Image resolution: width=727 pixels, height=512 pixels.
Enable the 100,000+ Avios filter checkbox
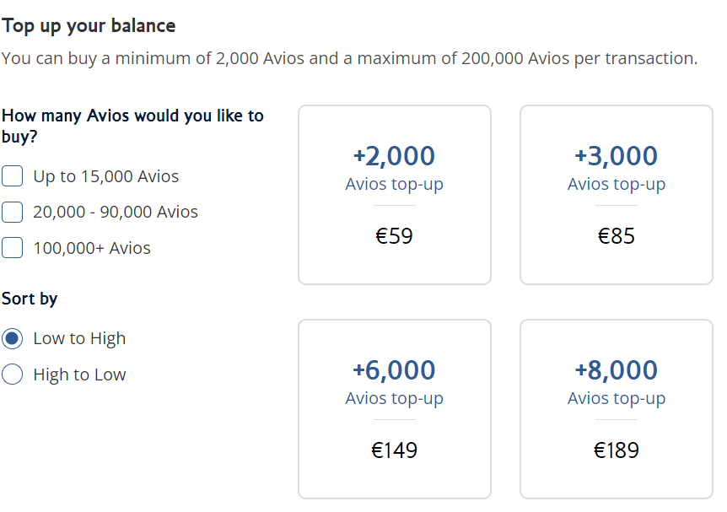13,248
